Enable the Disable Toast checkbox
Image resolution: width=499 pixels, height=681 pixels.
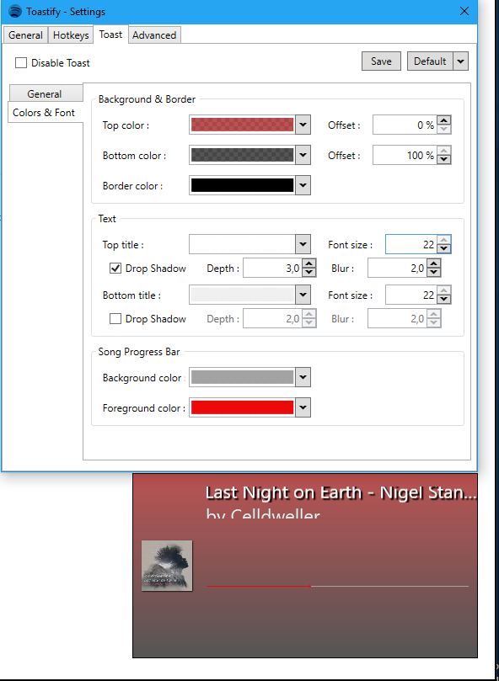[21, 62]
